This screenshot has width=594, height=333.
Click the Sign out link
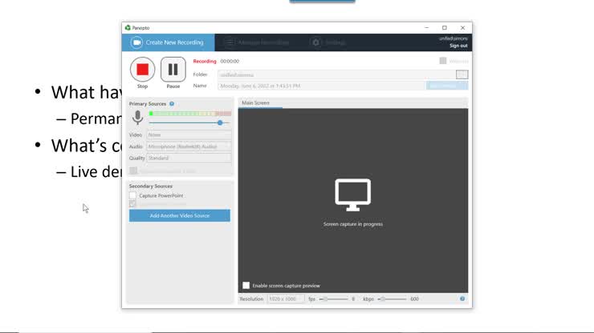pyautogui.click(x=458, y=46)
